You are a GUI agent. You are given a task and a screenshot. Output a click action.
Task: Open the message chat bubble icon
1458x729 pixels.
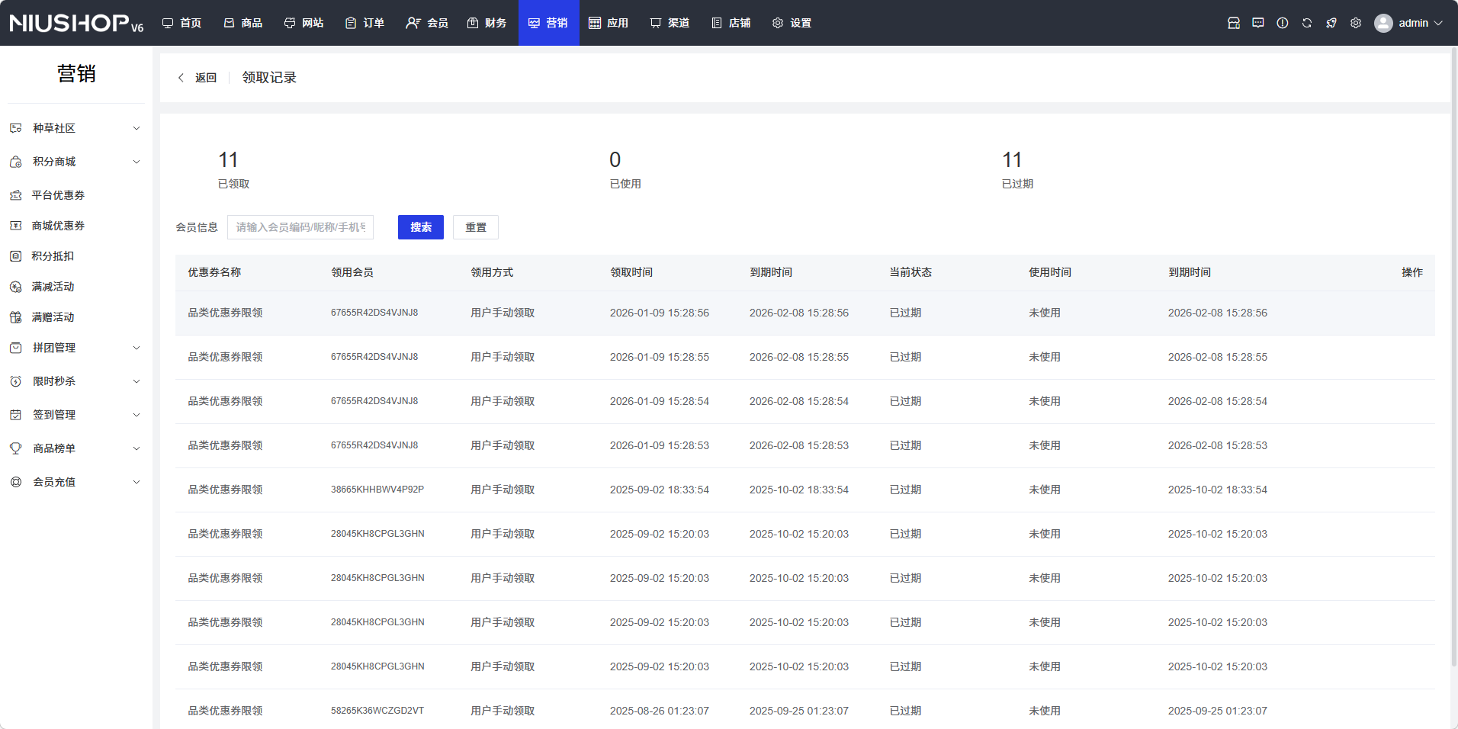[x=1258, y=23]
